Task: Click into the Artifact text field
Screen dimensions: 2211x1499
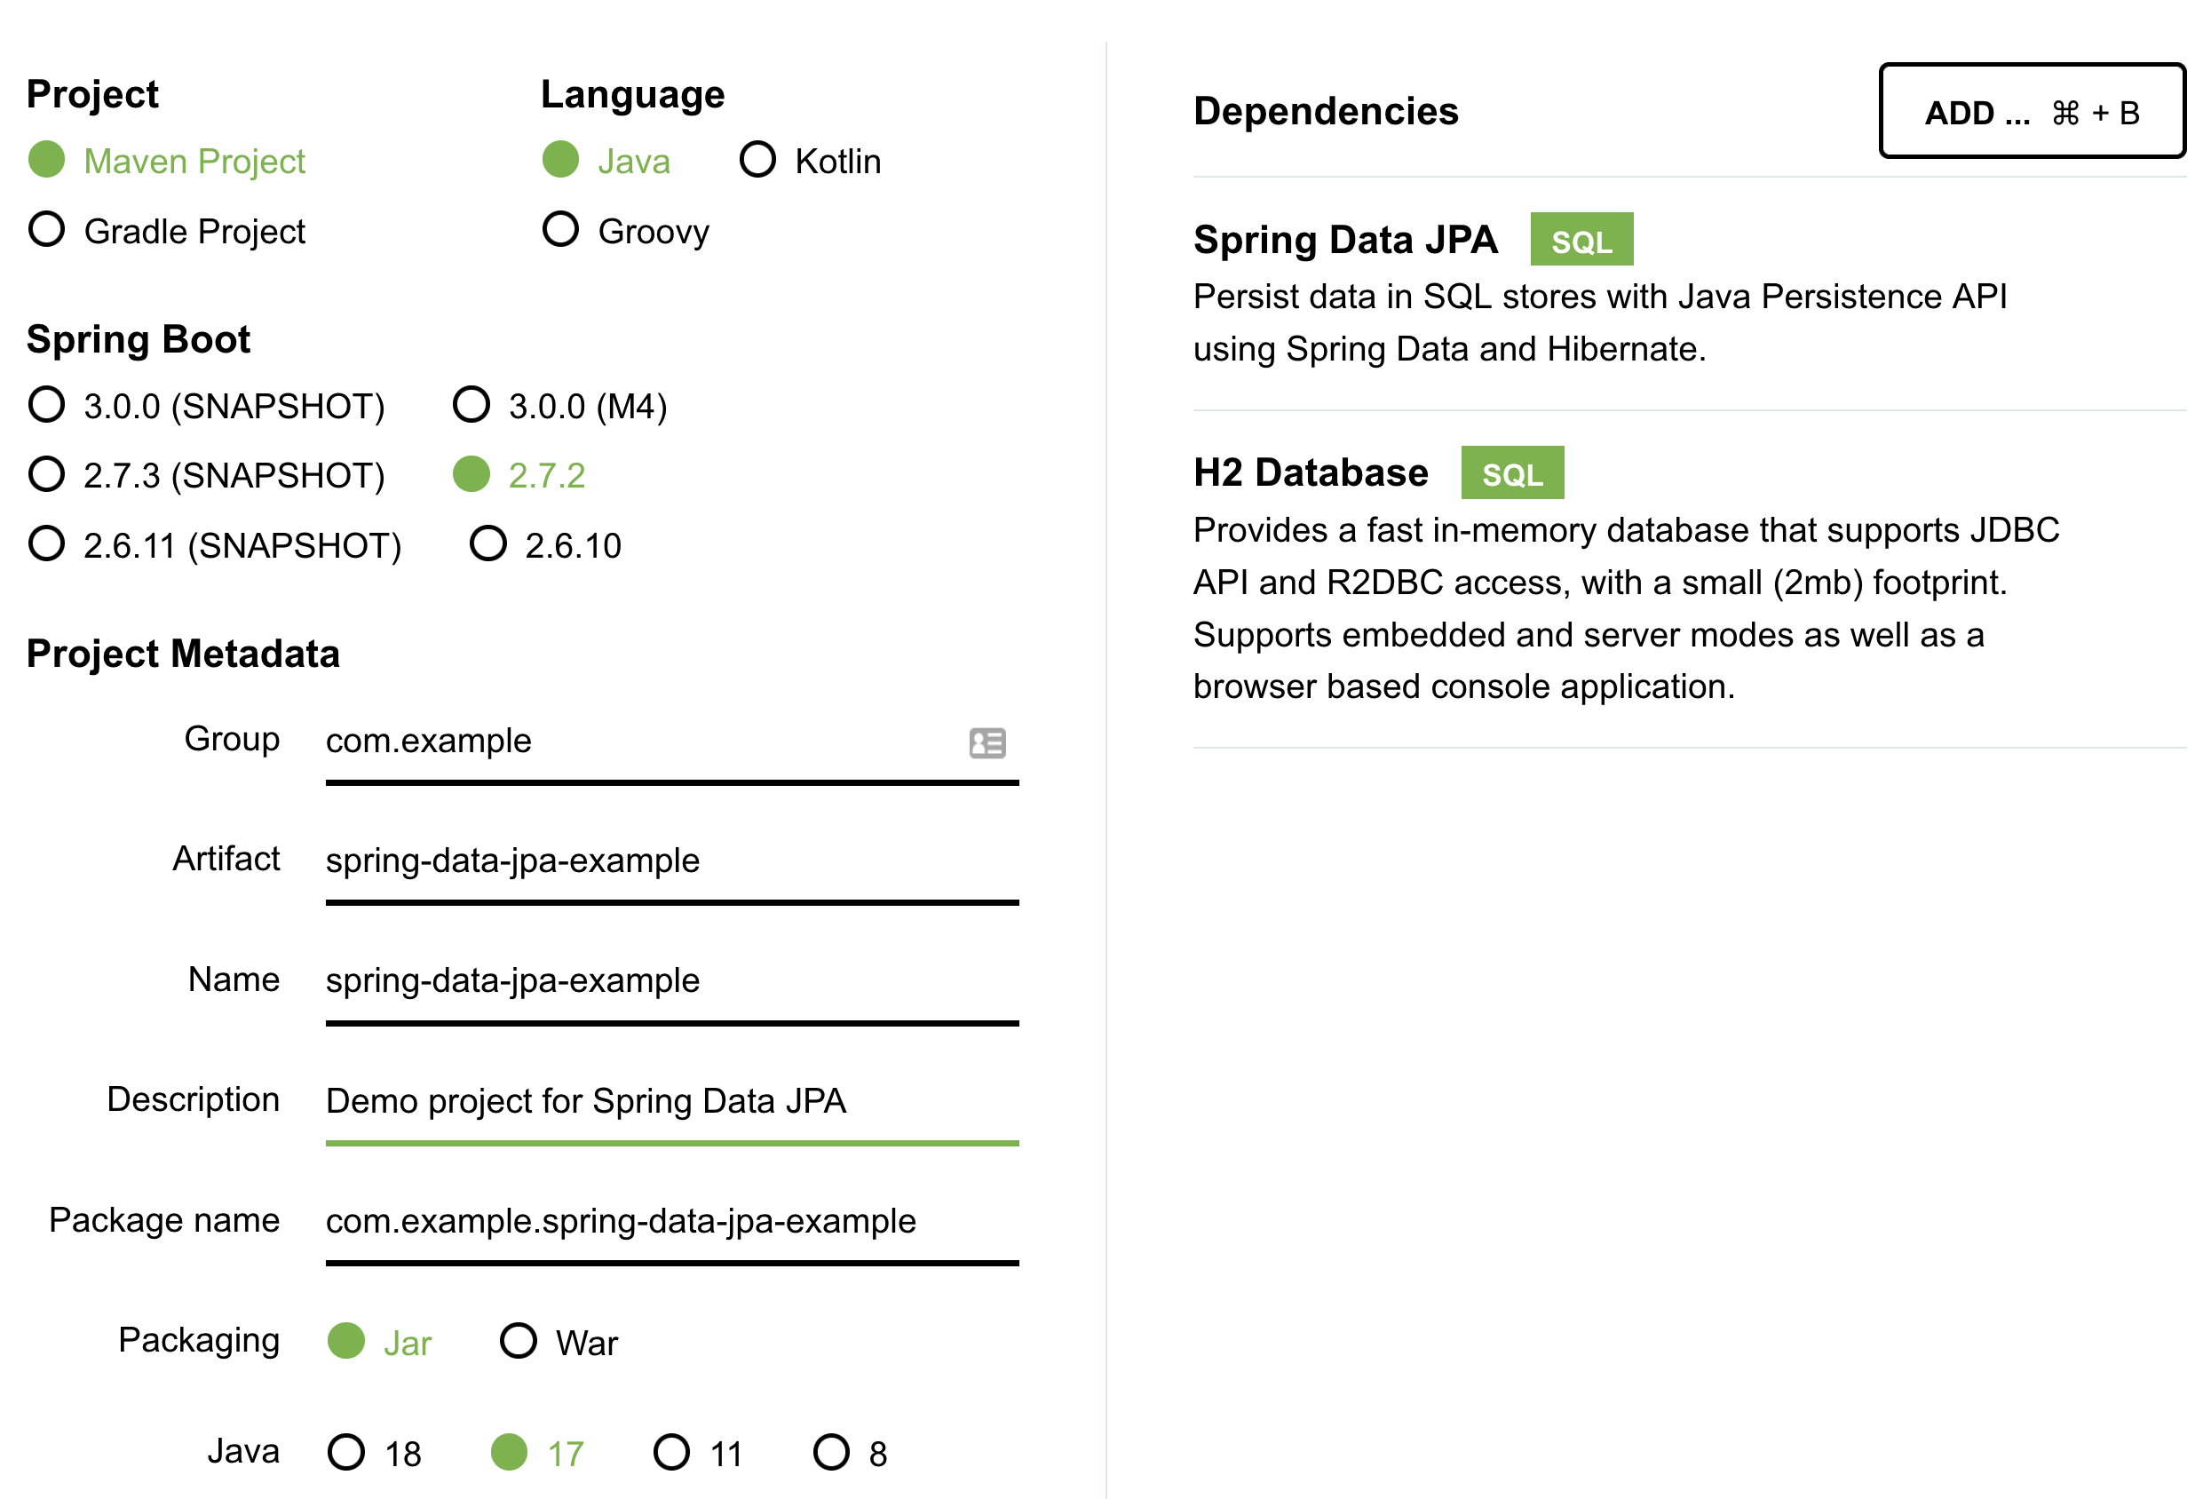Action: point(670,861)
